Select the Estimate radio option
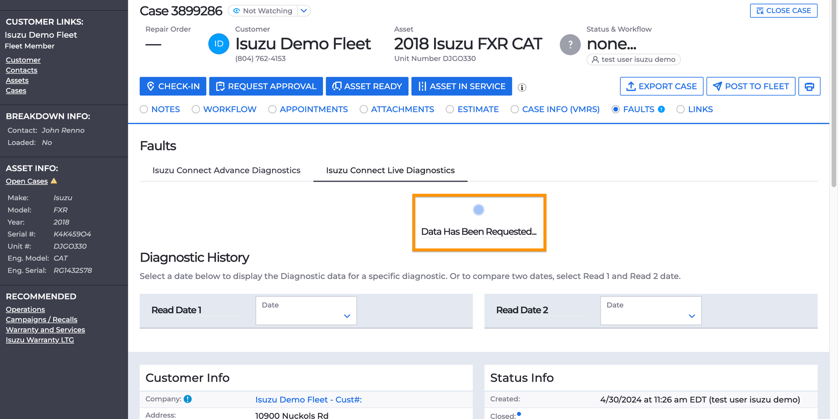 [x=450, y=109]
